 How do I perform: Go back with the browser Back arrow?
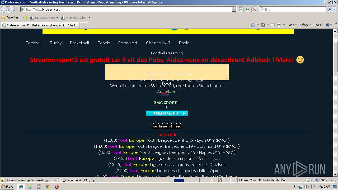4,9
